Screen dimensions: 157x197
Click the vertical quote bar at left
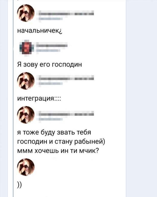click(x=13, y=99)
